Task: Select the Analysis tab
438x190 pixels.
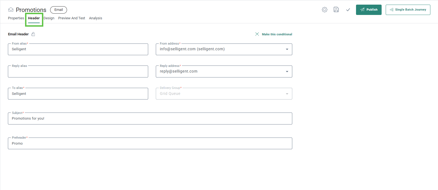Action: click(x=96, y=18)
